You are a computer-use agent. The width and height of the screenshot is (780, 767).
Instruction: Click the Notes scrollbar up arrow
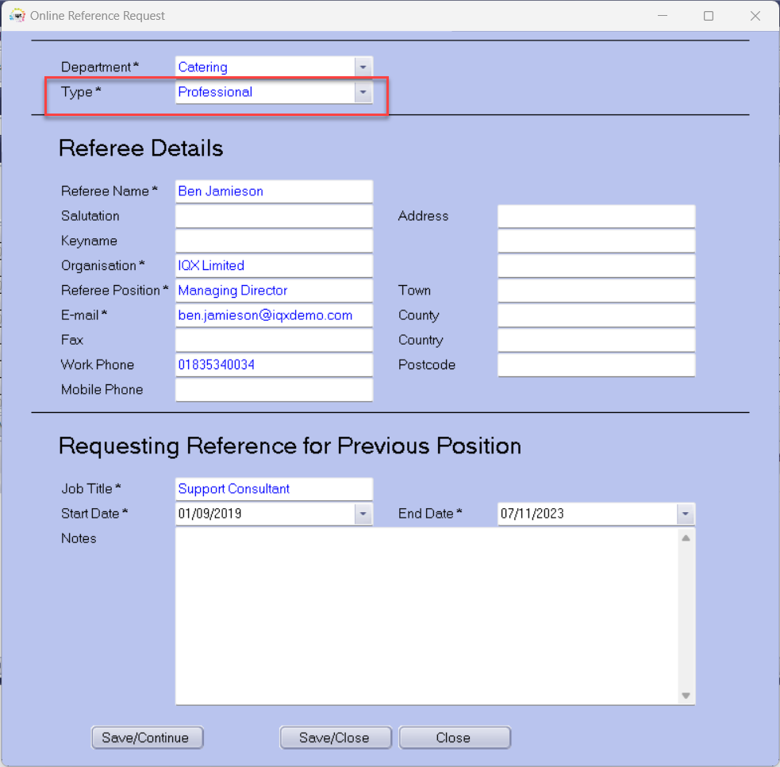point(686,538)
